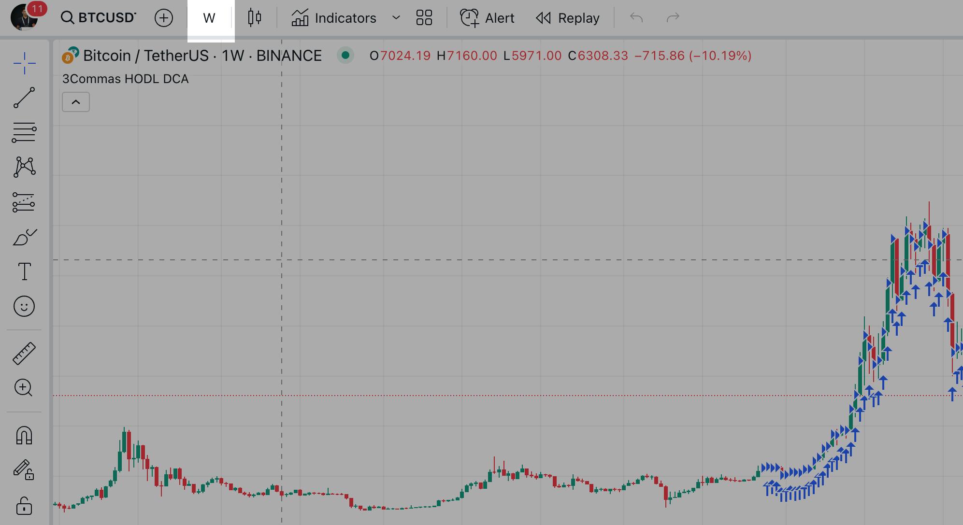
Task: Toggle stay in drawing mode
Action: point(24,469)
